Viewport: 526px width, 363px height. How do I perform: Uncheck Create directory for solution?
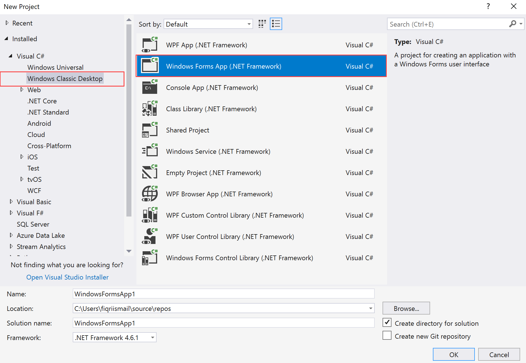[x=387, y=323]
